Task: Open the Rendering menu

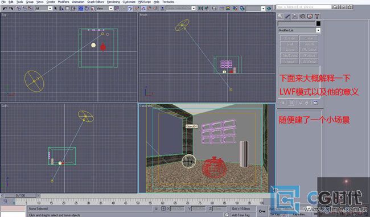Action: coord(113,2)
